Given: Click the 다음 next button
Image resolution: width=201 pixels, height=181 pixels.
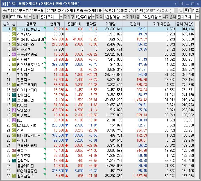Looking at the screenshot, I should click(195, 11).
